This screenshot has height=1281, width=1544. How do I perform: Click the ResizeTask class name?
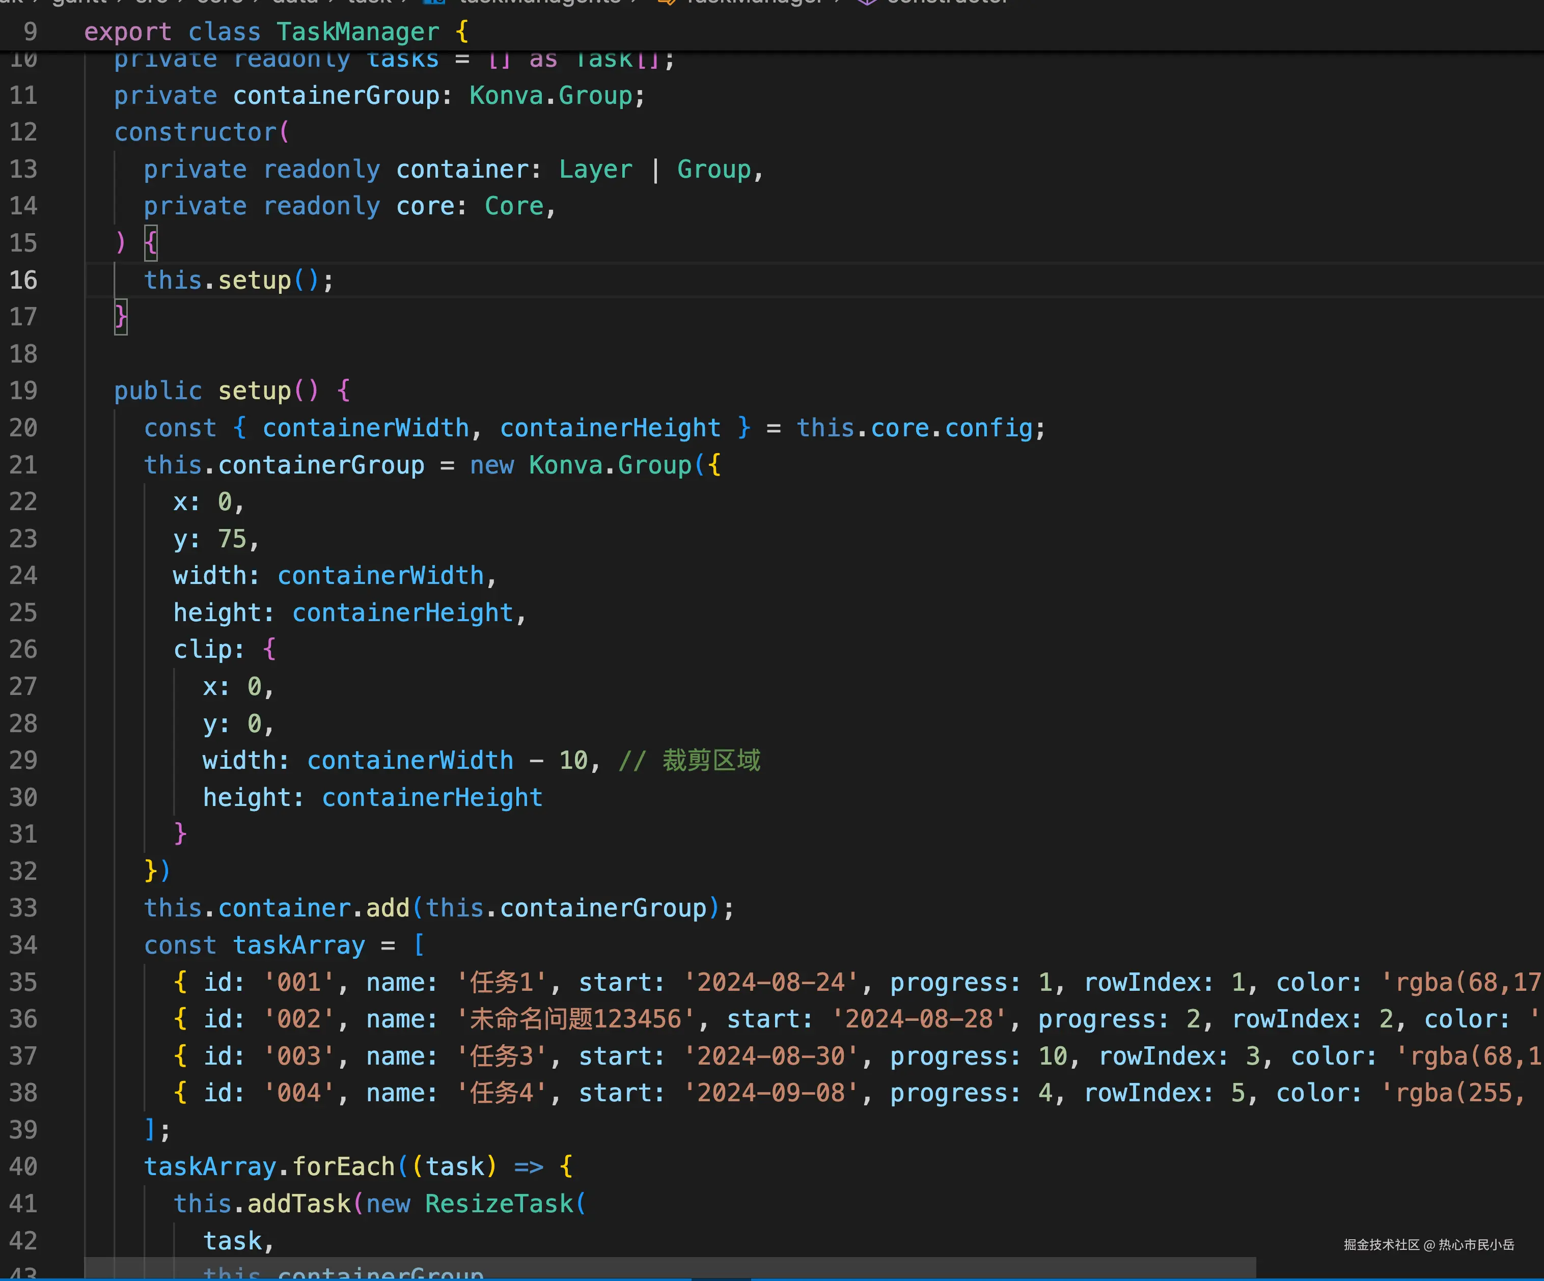499,1203
